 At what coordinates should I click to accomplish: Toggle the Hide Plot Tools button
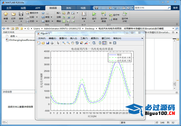pos(110,43)
